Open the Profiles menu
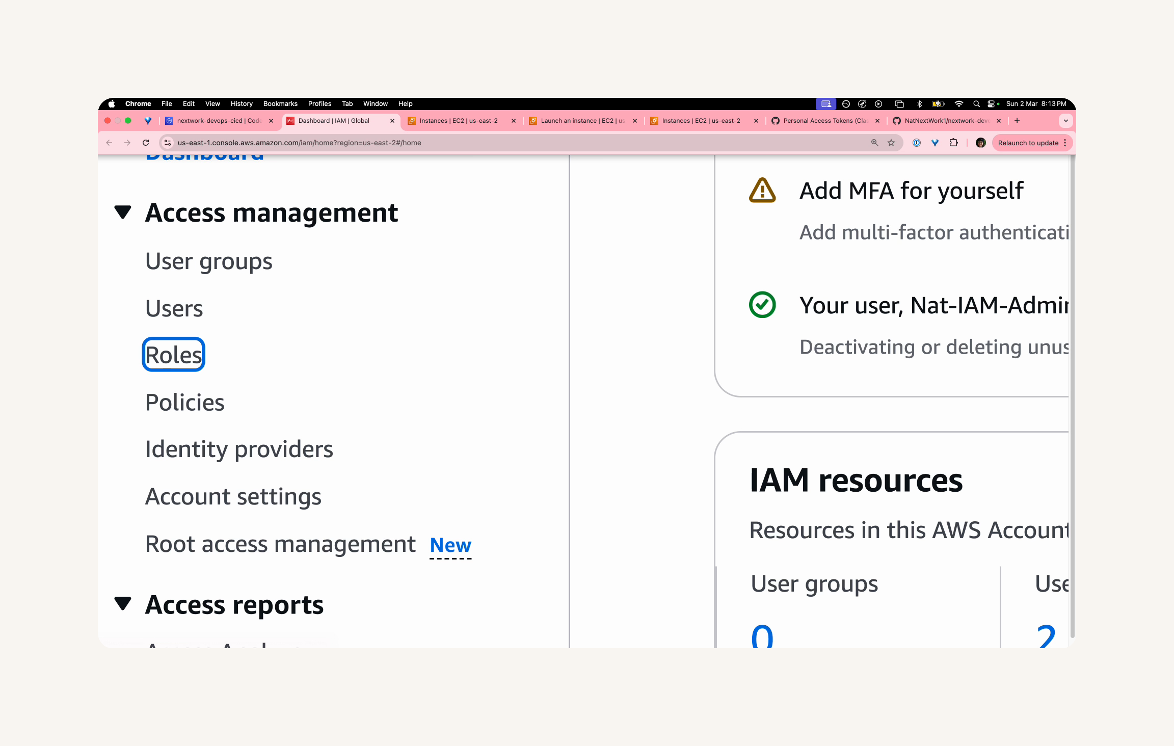 tap(319, 103)
